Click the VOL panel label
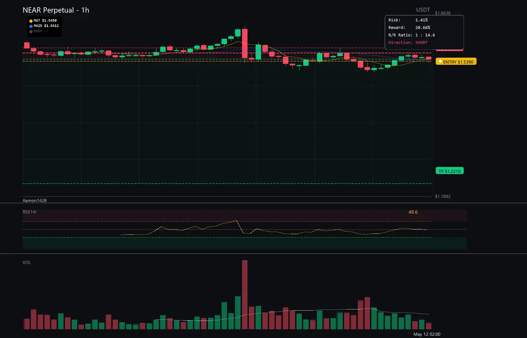527x338 pixels. (27, 263)
